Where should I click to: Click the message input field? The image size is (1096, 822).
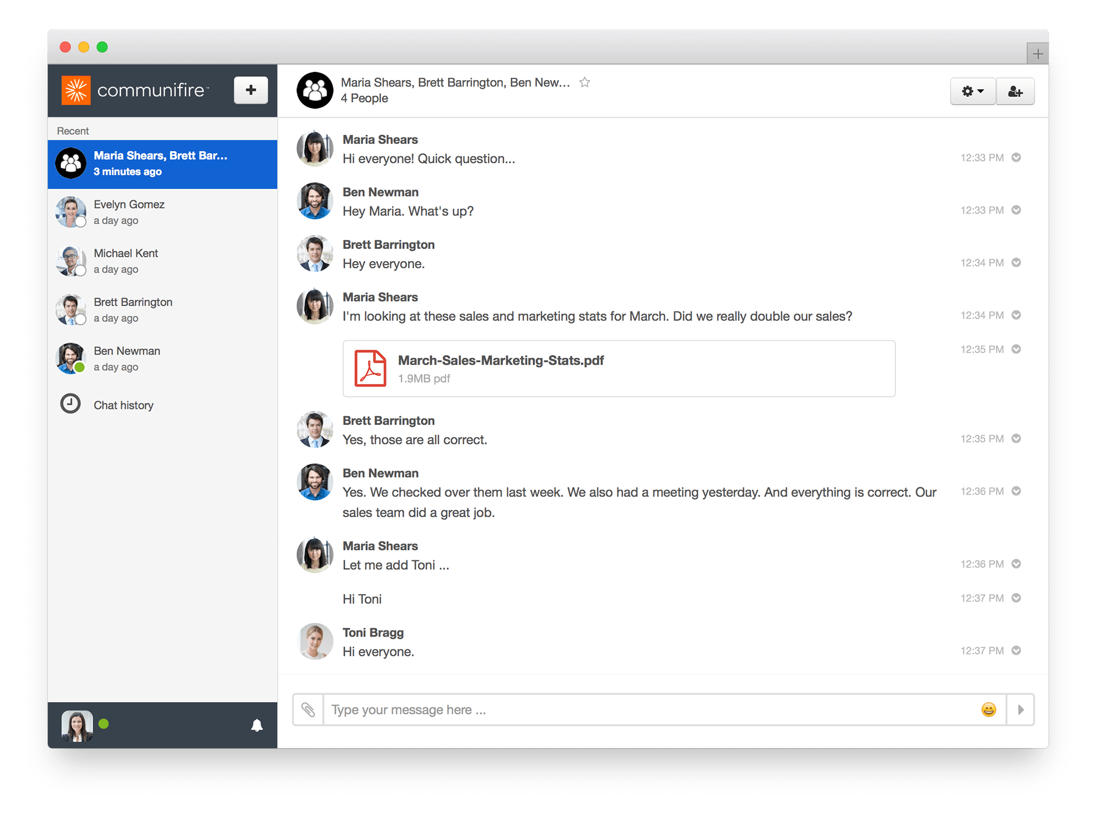tap(607, 709)
